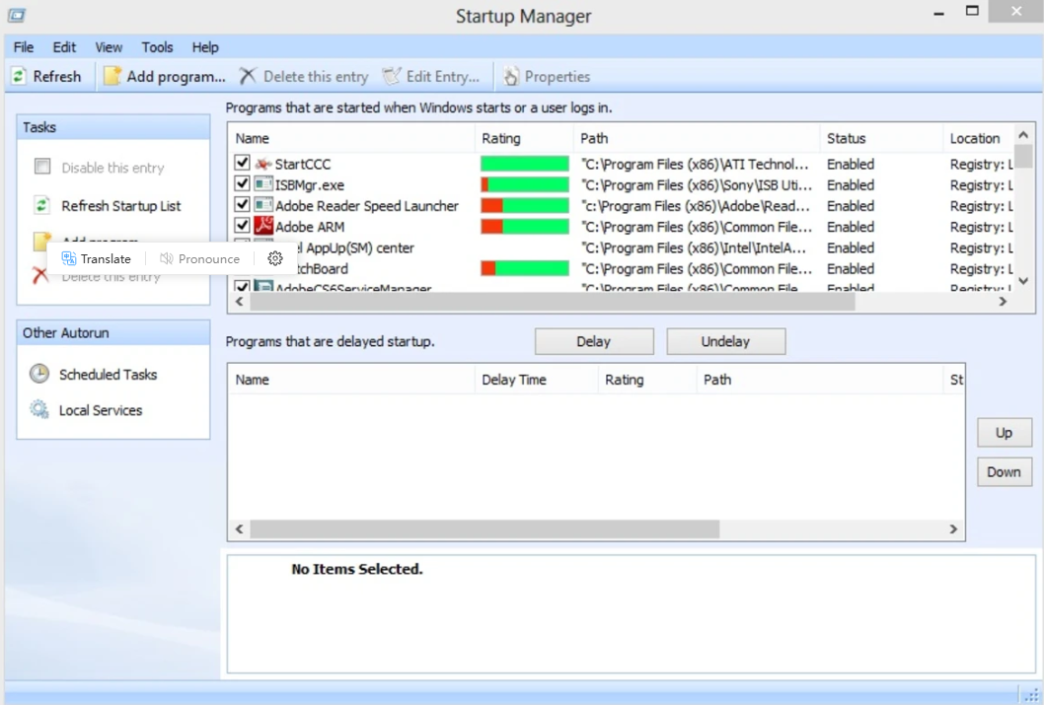Click startup list horizontal scroll left arrow
Viewport: 1044px width, 705px height.
(x=239, y=302)
